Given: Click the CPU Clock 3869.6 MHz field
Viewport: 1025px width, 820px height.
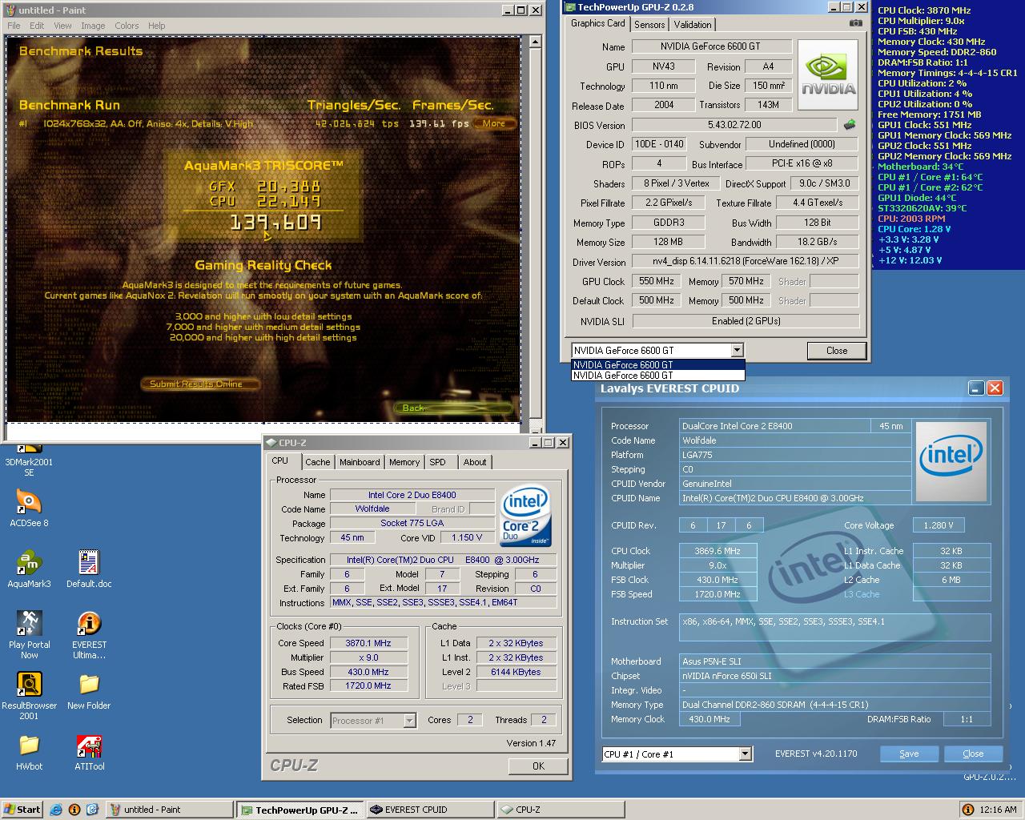Looking at the screenshot, I should 717,551.
